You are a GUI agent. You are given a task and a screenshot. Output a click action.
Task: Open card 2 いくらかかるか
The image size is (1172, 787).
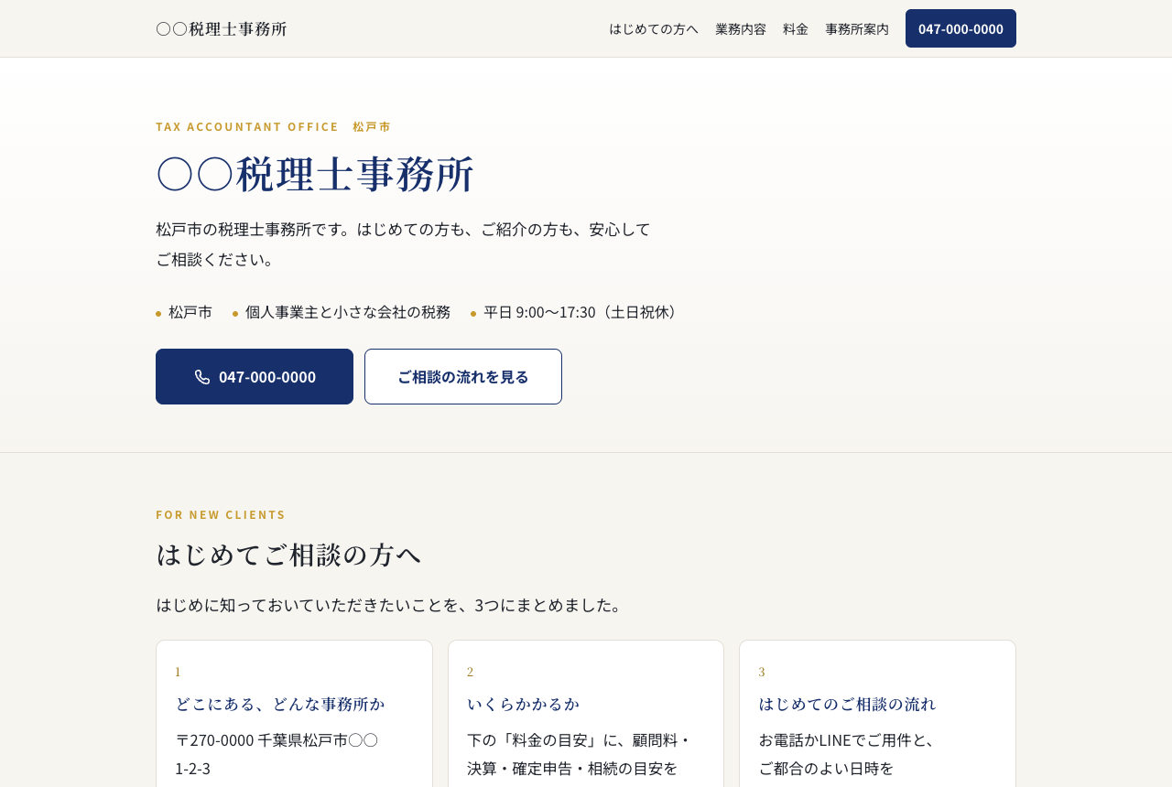(524, 704)
